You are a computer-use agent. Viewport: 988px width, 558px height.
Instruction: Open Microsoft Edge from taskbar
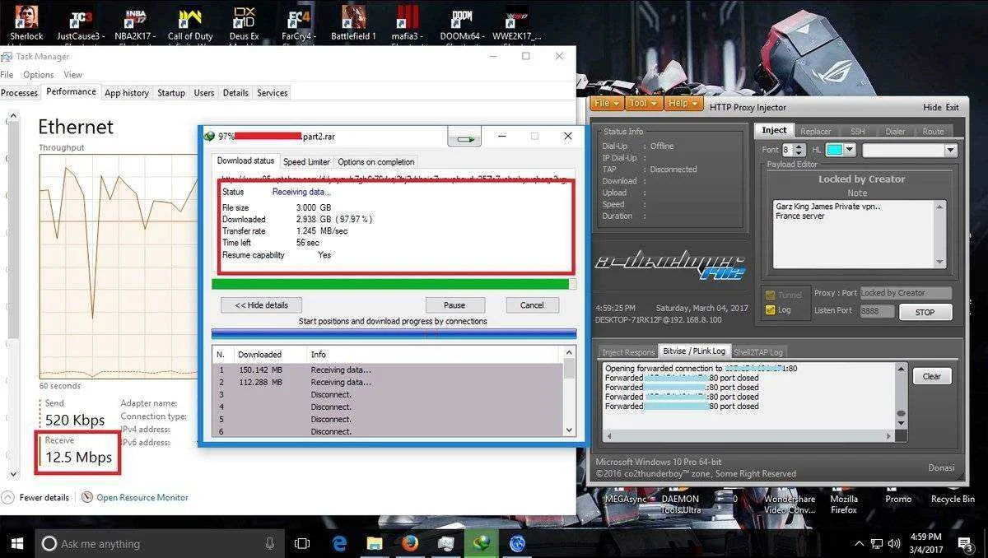coord(339,543)
